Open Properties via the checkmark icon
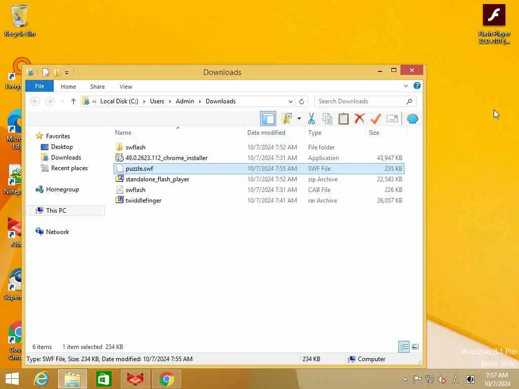Screen dimensions: 519x389 tap(376, 119)
